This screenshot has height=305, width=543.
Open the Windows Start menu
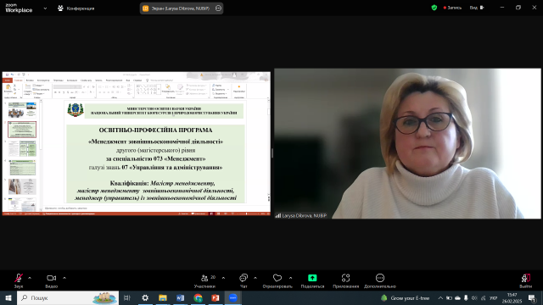tap(8, 297)
